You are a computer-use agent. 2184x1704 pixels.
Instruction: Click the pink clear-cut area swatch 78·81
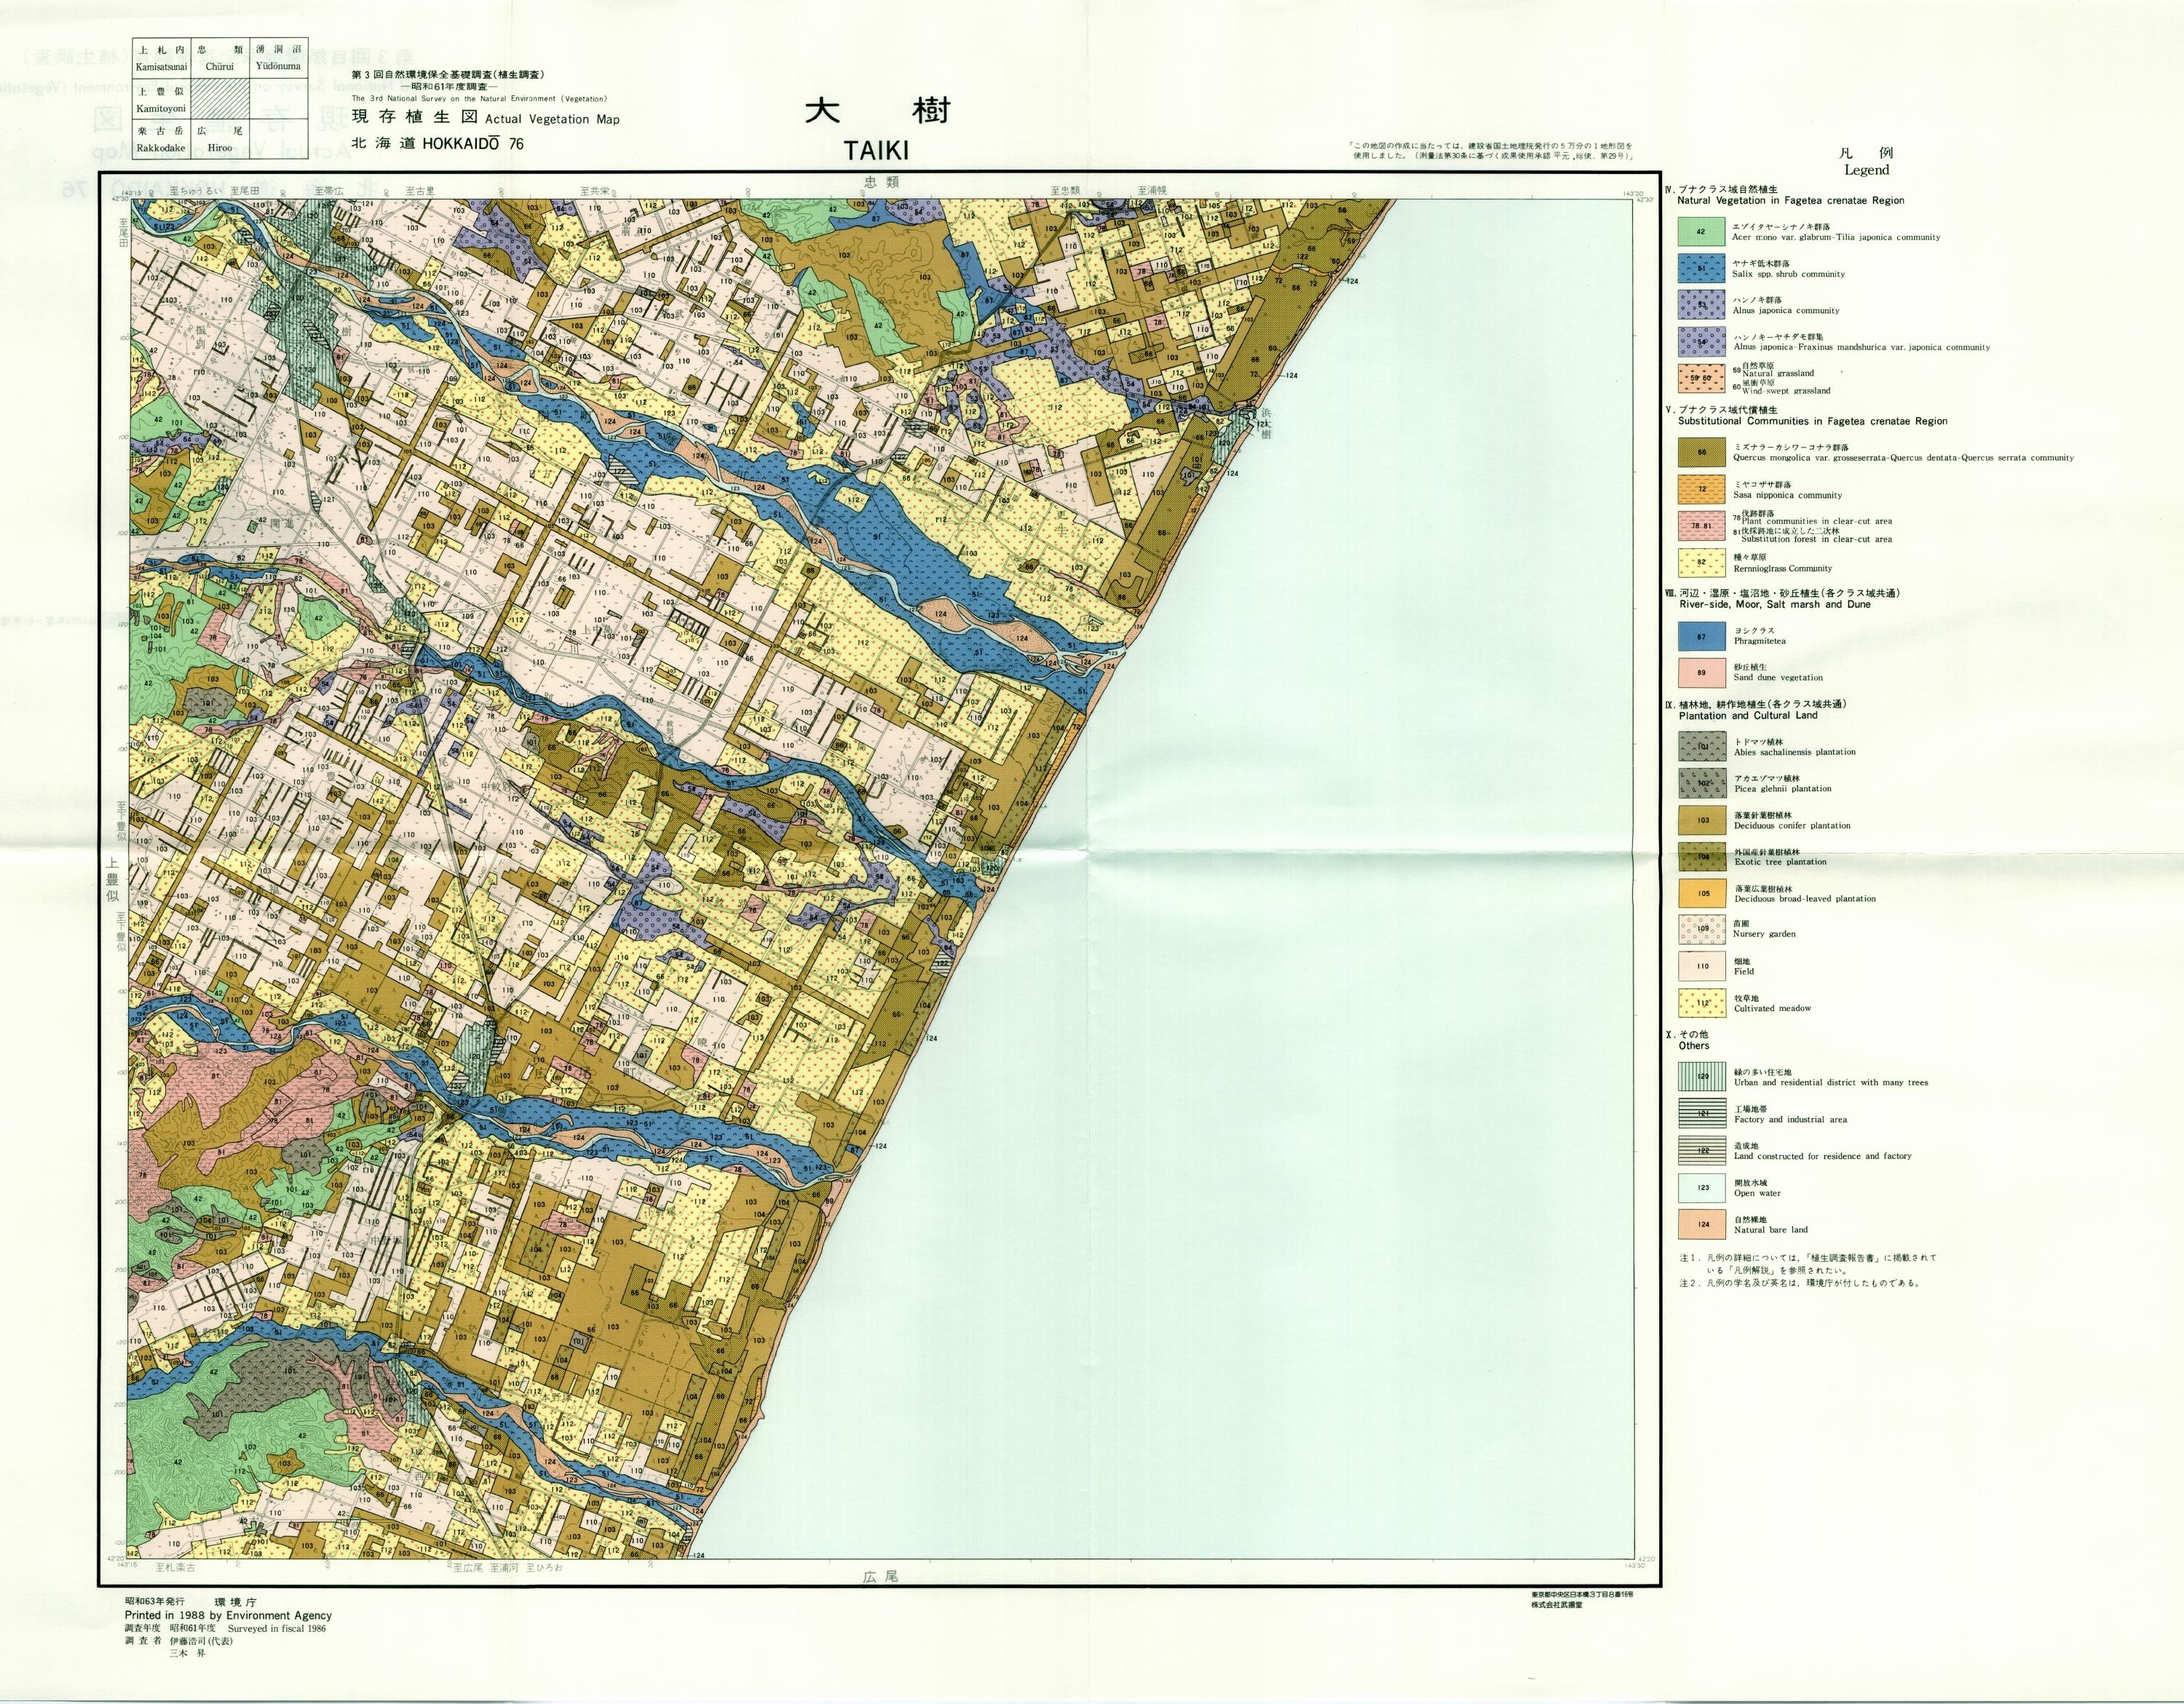(1701, 526)
